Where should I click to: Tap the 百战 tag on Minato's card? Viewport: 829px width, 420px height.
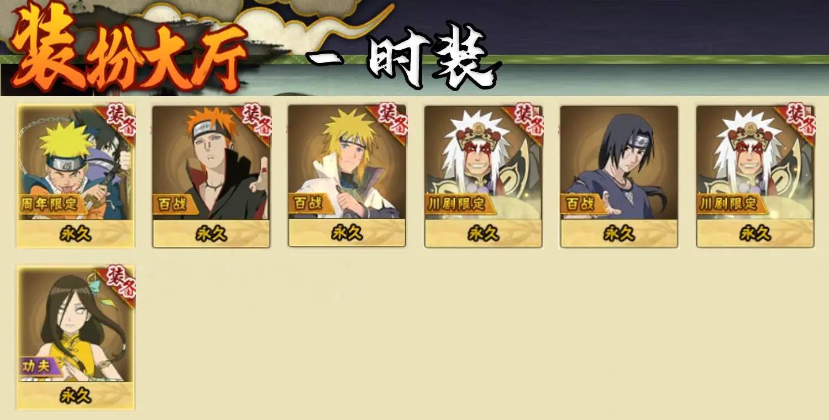tap(307, 203)
